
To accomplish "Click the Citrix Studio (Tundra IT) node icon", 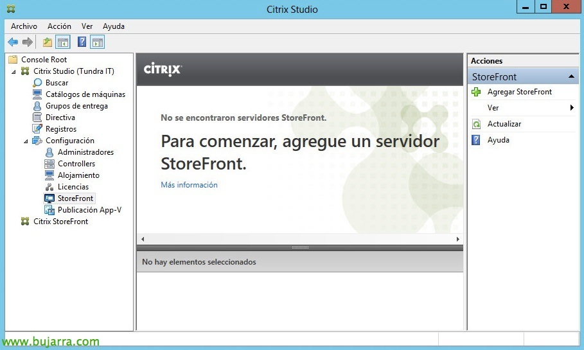I will (25, 71).
